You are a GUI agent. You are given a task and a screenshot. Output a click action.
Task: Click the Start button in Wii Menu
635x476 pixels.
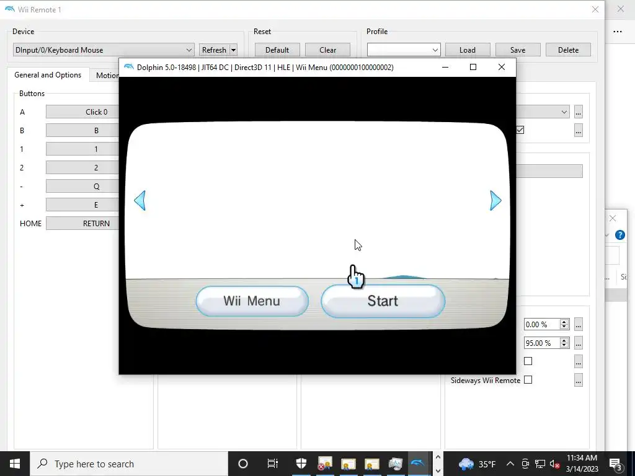[383, 301]
